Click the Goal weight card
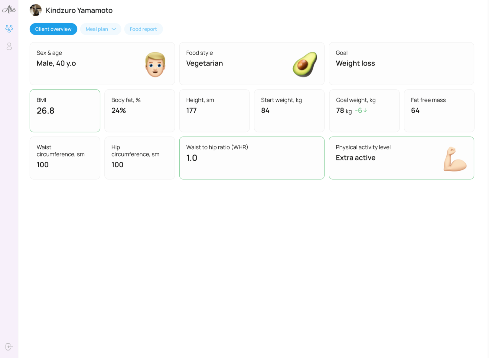This screenshot has height=358, width=489. click(364, 111)
